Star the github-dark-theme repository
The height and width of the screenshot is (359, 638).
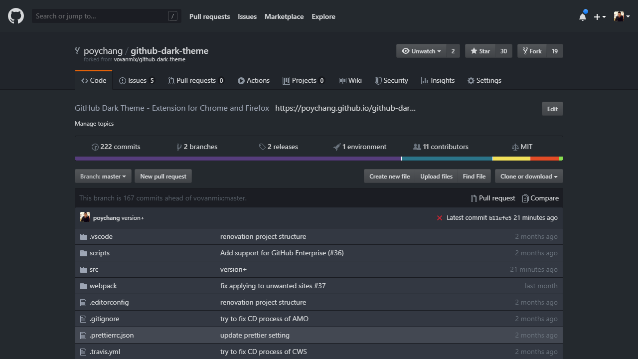point(480,51)
